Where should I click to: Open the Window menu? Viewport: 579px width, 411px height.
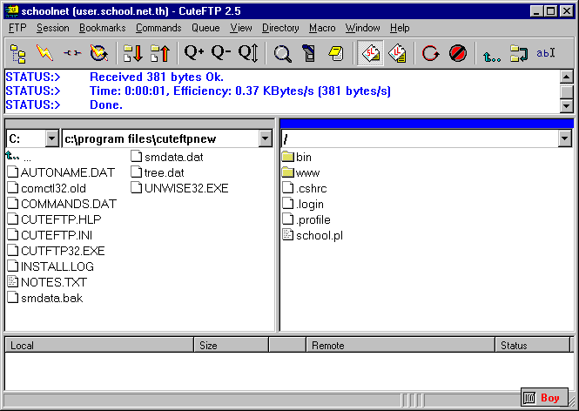point(362,28)
